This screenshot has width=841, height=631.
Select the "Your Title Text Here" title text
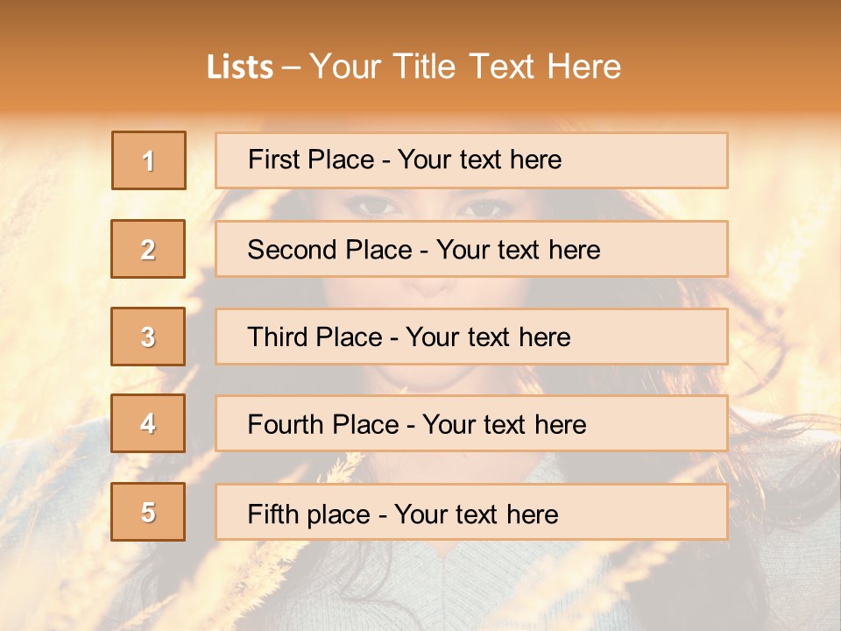tap(465, 67)
